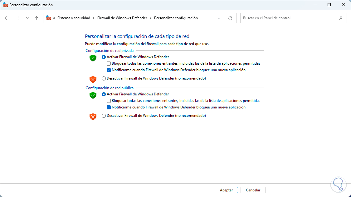Expand the address bar history dropdown
The image size is (351, 197).
point(219,18)
